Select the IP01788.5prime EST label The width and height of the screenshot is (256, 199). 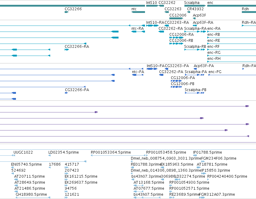[208, 152]
